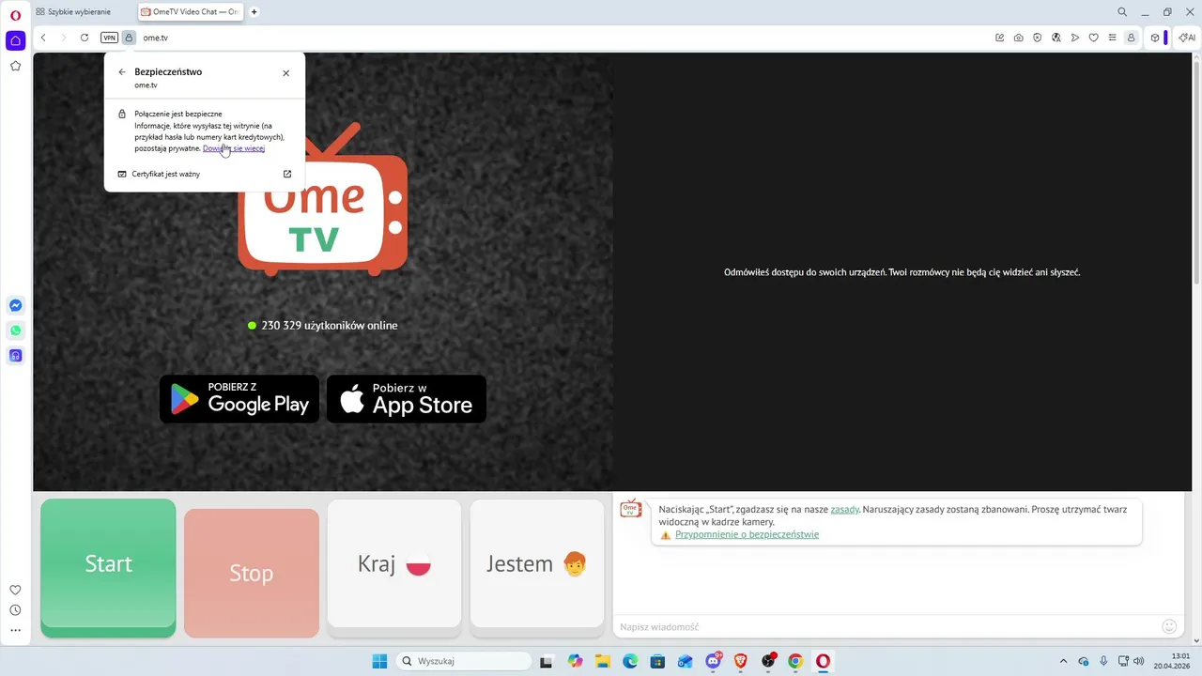Click the Połączenie jest bezpieczne text
Image resolution: width=1202 pixels, height=676 pixels.
[178, 114]
